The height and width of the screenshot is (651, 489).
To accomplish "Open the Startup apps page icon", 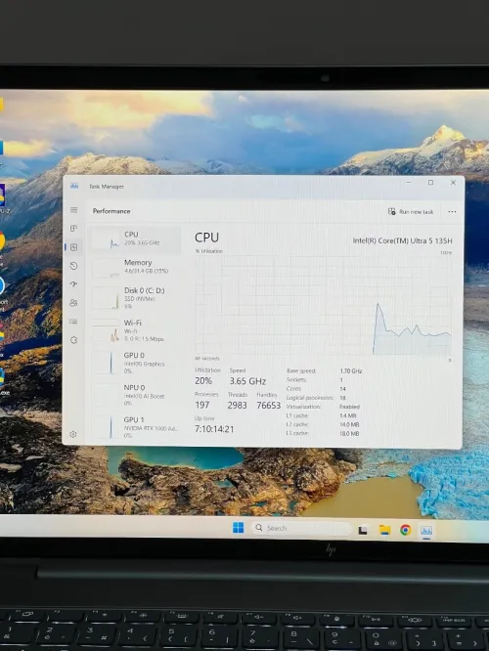I will click(x=74, y=284).
